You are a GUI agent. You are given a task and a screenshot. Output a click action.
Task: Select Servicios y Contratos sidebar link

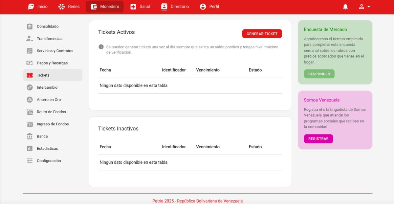coord(55,51)
